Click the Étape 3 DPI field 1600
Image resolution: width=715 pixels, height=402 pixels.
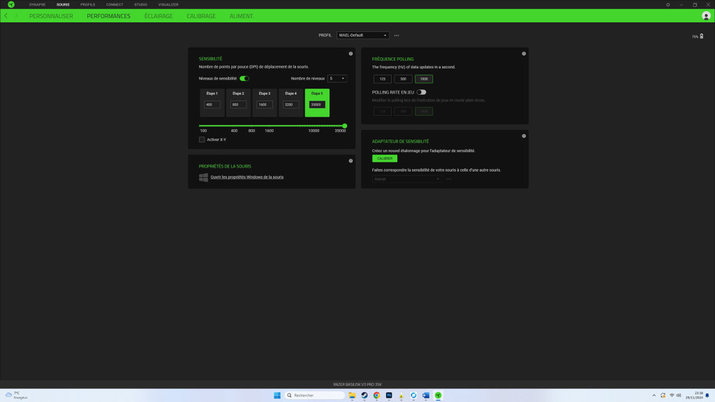[x=265, y=105]
